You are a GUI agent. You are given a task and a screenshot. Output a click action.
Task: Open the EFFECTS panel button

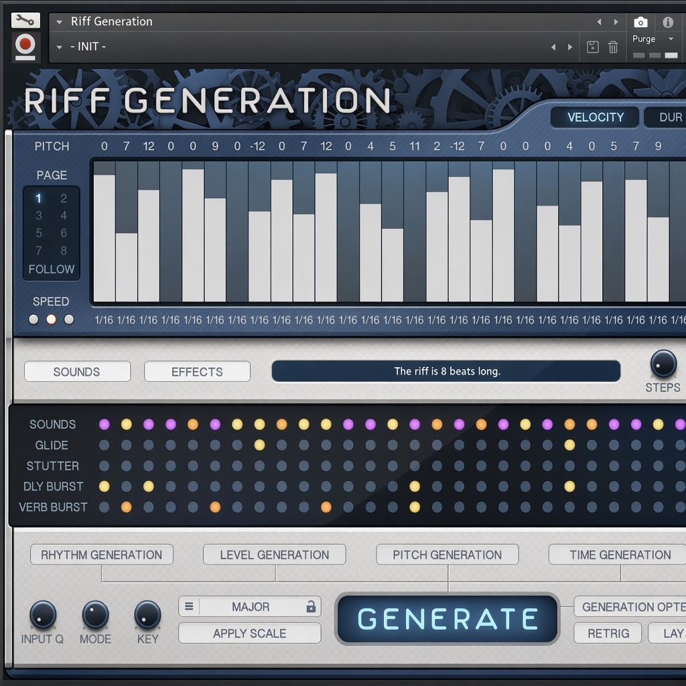coord(198,371)
